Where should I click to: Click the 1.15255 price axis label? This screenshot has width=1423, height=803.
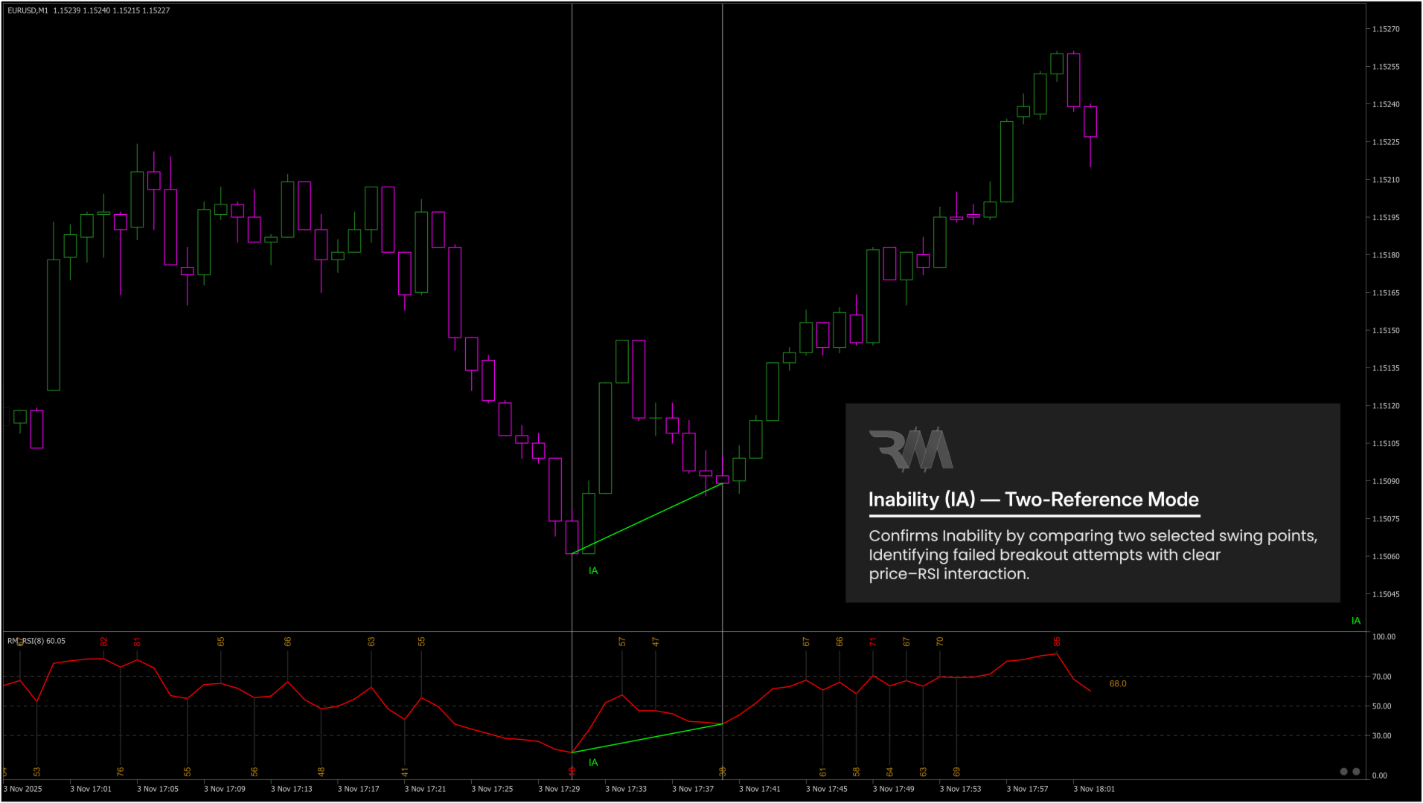tap(1386, 67)
